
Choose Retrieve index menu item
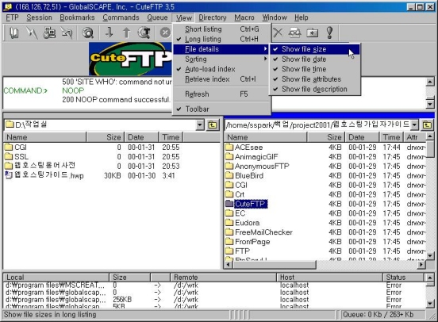[x=222, y=79]
